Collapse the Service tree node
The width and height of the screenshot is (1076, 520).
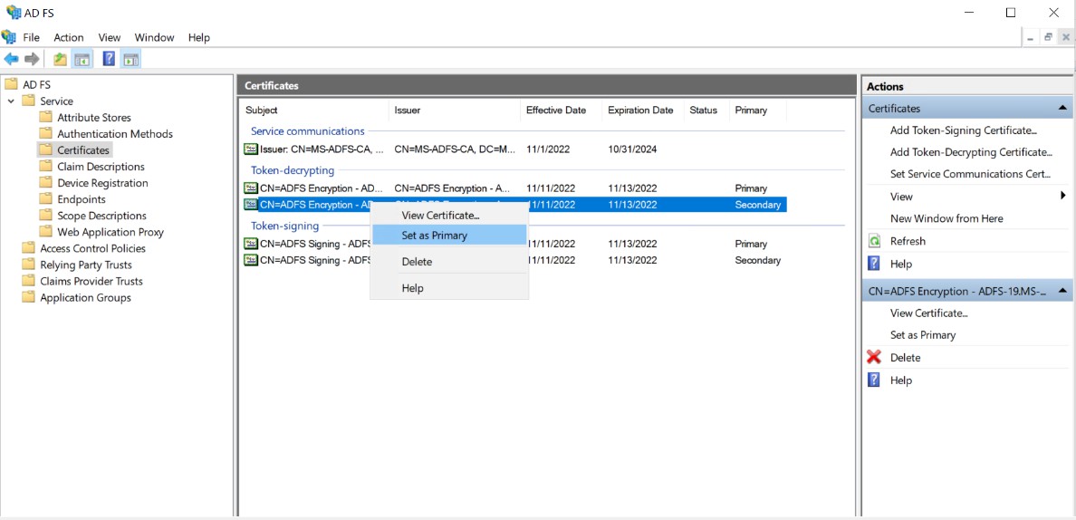[11, 101]
